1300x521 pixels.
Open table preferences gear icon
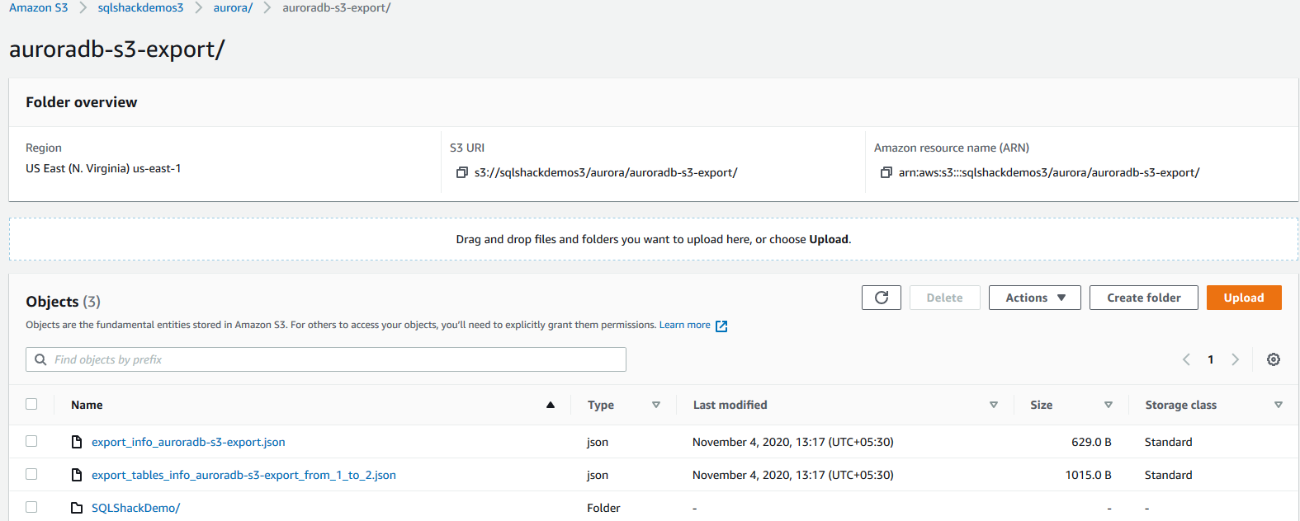tap(1274, 359)
